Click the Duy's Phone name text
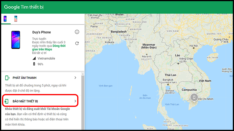The width and height of the screenshot is (234, 131). tap(42, 32)
